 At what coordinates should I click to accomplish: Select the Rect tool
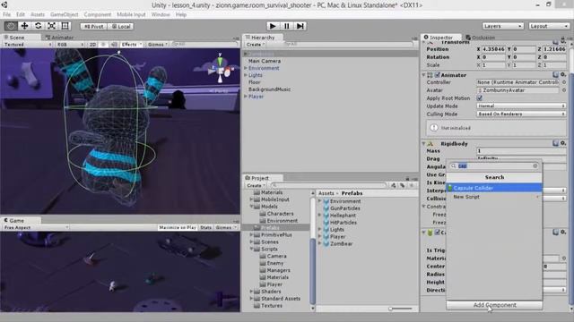65,26
